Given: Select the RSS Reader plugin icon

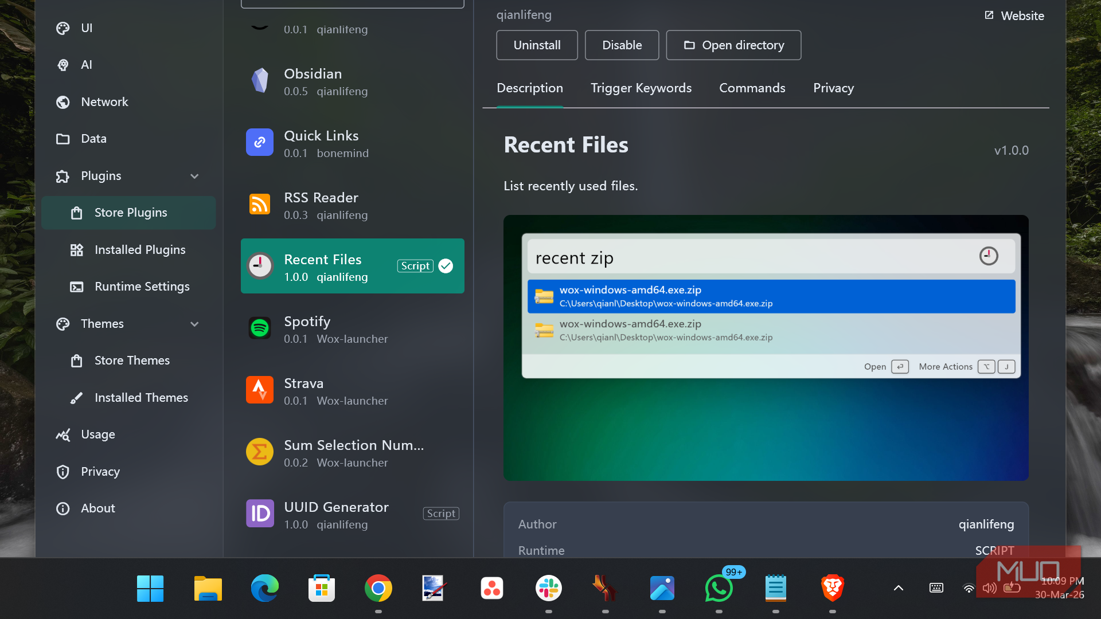Looking at the screenshot, I should pos(260,204).
